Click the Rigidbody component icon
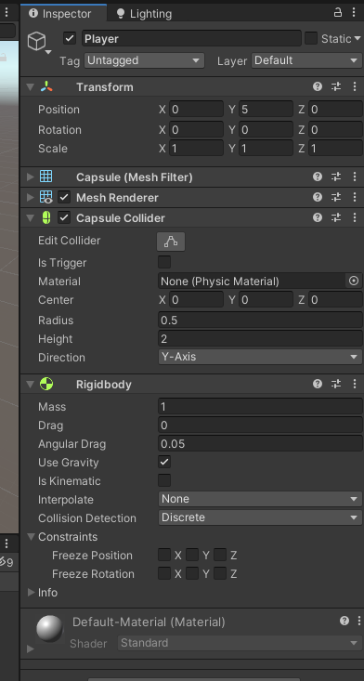Viewport: 364px width, 681px height. point(46,384)
